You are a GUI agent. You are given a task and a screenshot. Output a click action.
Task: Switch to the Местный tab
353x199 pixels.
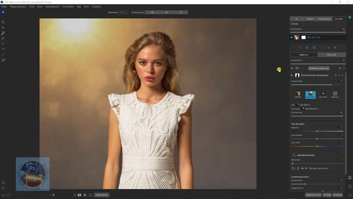pyautogui.click(x=331, y=55)
